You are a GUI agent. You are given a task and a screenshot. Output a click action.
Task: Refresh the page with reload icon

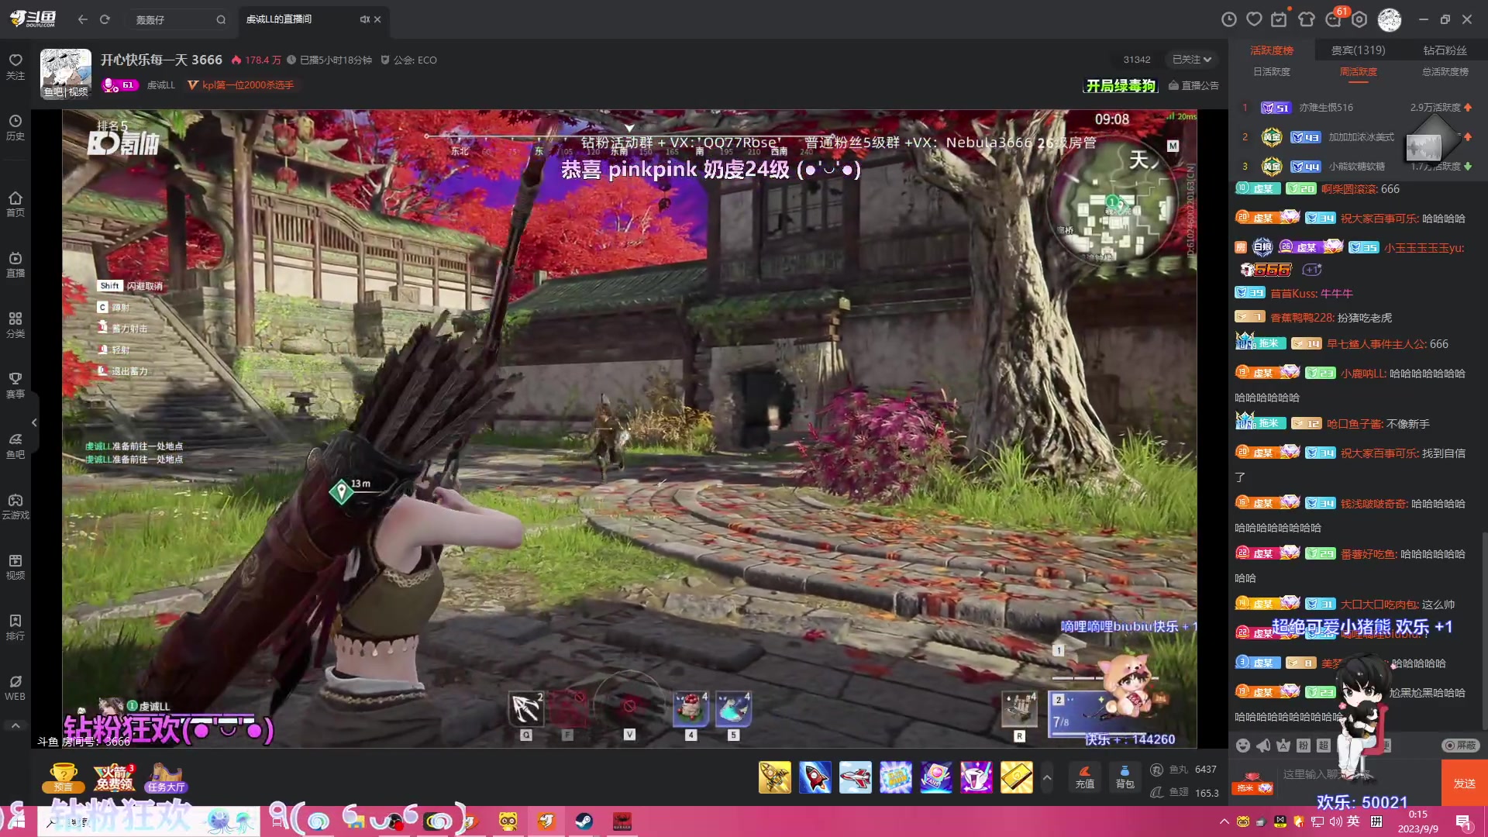105,19
